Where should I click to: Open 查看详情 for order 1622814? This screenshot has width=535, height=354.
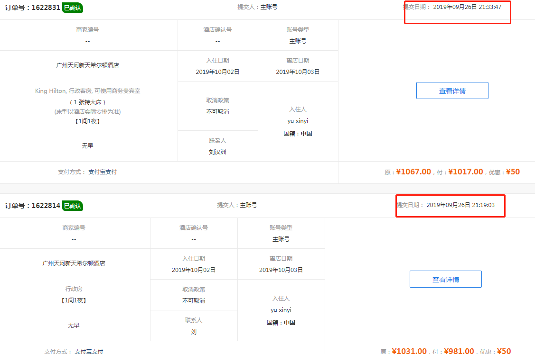(445, 279)
